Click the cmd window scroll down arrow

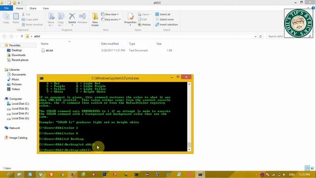(189, 149)
